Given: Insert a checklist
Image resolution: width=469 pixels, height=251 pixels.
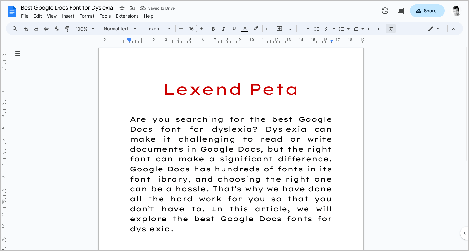Looking at the screenshot, I should pos(327,29).
